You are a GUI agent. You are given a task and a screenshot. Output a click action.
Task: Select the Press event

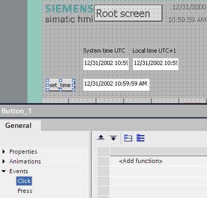tap(25, 191)
